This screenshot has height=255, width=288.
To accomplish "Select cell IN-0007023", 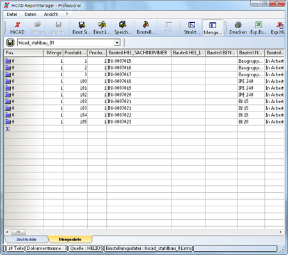I will (x=139, y=122).
